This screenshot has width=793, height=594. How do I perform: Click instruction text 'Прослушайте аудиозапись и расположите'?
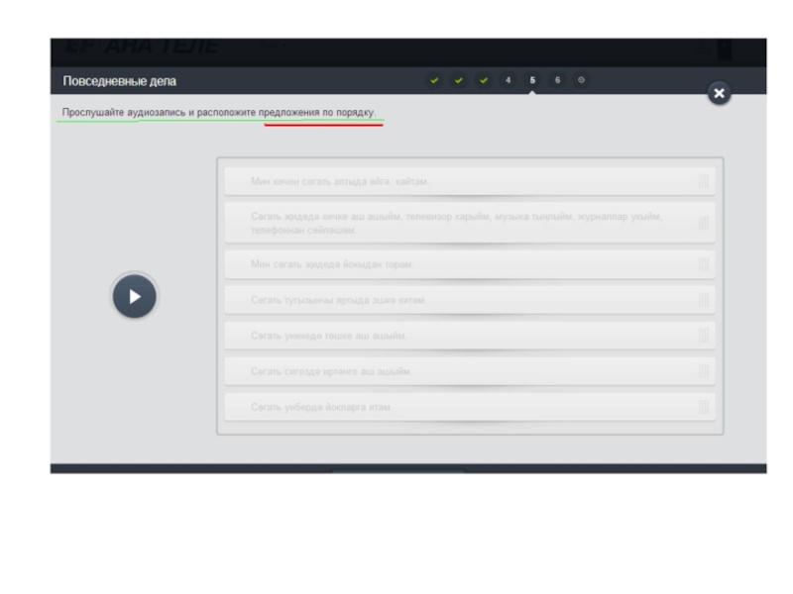click(159, 112)
